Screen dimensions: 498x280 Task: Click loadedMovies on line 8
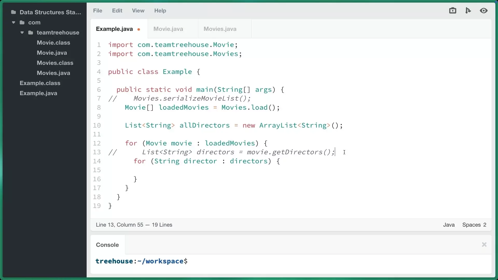click(184, 108)
